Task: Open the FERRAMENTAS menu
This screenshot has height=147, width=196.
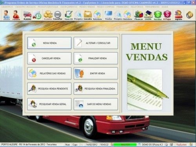Action: [152, 7]
